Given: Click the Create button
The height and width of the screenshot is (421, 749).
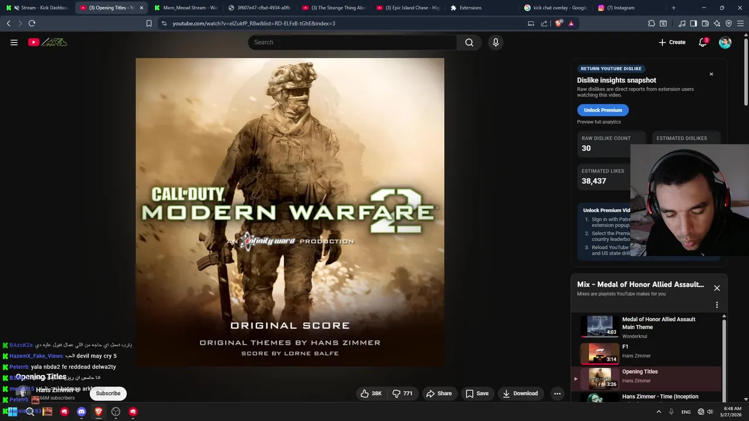Looking at the screenshot, I should click(672, 42).
